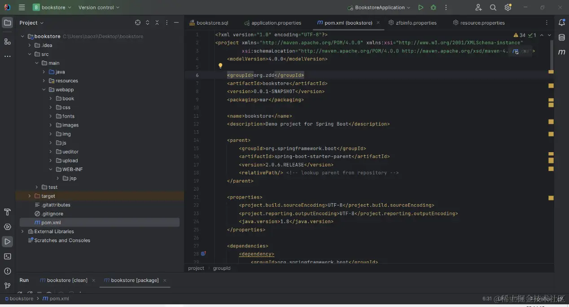569x307 pixels.
Task: Click the Debug bug icon
Action: click(x=433, y=8)
